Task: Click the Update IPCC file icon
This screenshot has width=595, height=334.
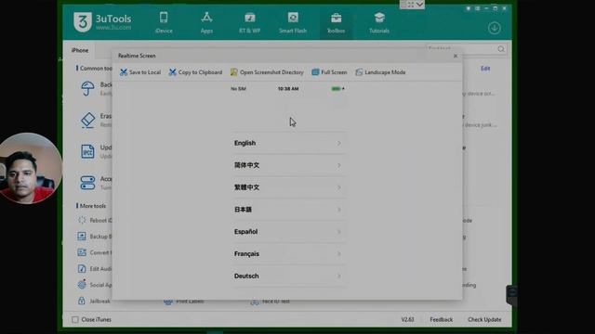Action: click(87, 151)
